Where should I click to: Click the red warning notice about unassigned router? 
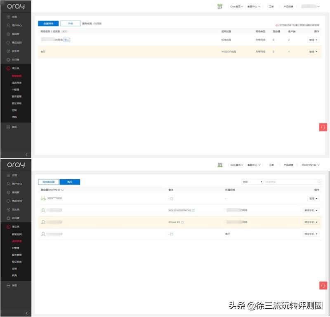pos(297,25)
